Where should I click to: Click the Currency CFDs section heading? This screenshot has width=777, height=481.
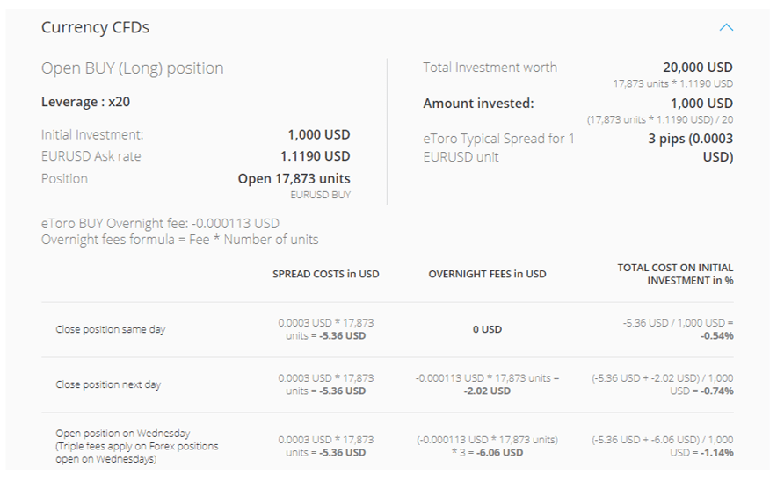click(x=95, y=27)
